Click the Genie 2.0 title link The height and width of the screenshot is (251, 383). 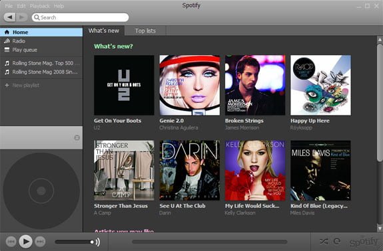point(171,121)
